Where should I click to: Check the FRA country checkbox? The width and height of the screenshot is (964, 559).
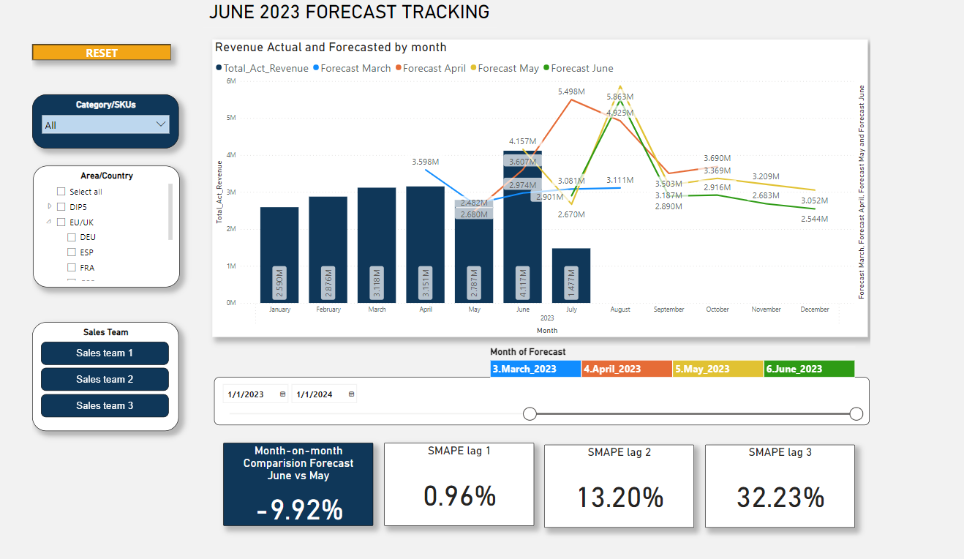72,268
